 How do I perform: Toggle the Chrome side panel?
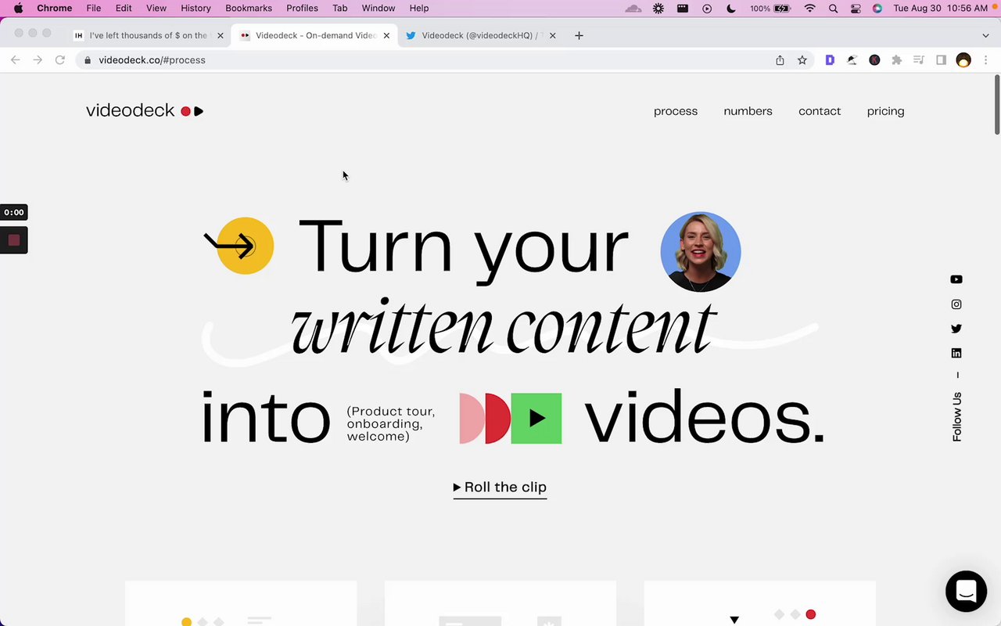(x=941, y=60)
